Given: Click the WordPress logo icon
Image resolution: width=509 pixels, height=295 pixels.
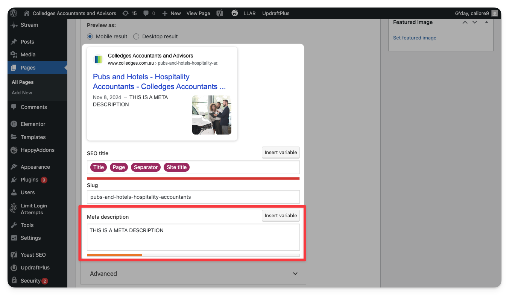Looking at the screenshot, I should (x=14, y=13).
